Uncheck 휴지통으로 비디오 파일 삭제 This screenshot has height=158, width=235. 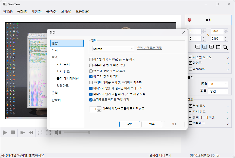pos(91,100)
